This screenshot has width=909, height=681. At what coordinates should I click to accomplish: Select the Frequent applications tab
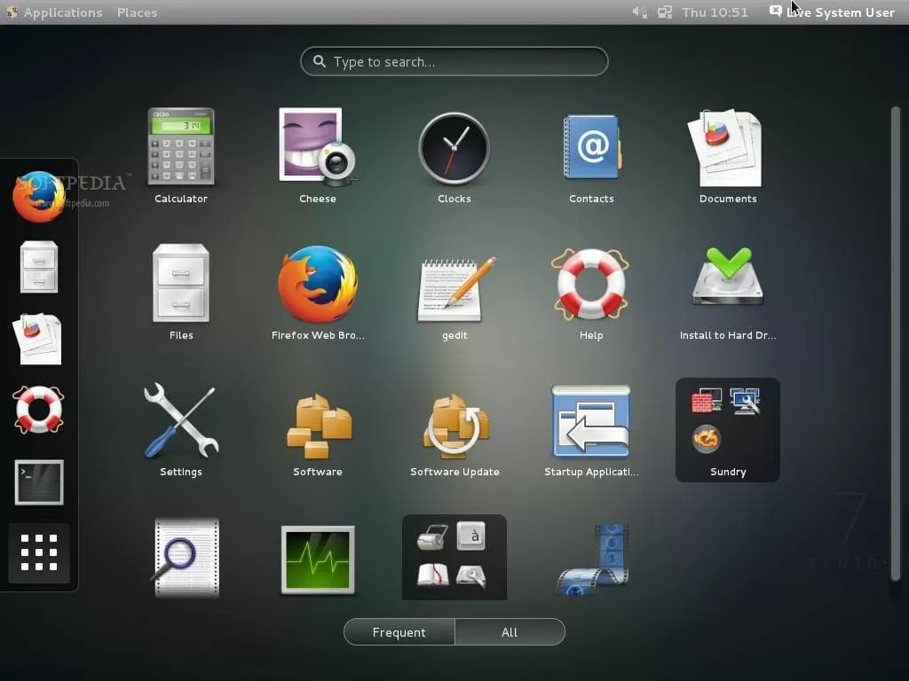[x=399, y=631]
